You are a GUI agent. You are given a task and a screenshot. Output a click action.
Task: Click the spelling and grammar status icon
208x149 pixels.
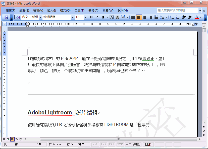(148, 144)
